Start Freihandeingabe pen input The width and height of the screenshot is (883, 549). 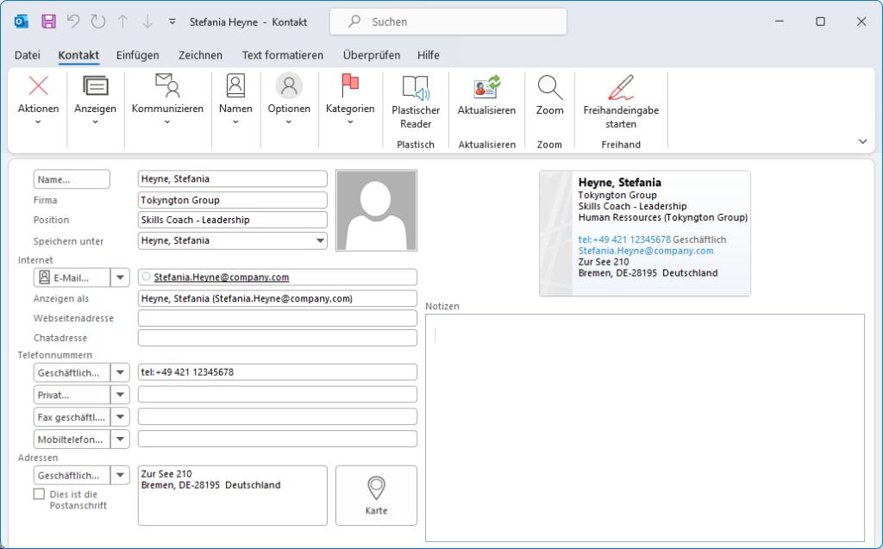point(621,103)
